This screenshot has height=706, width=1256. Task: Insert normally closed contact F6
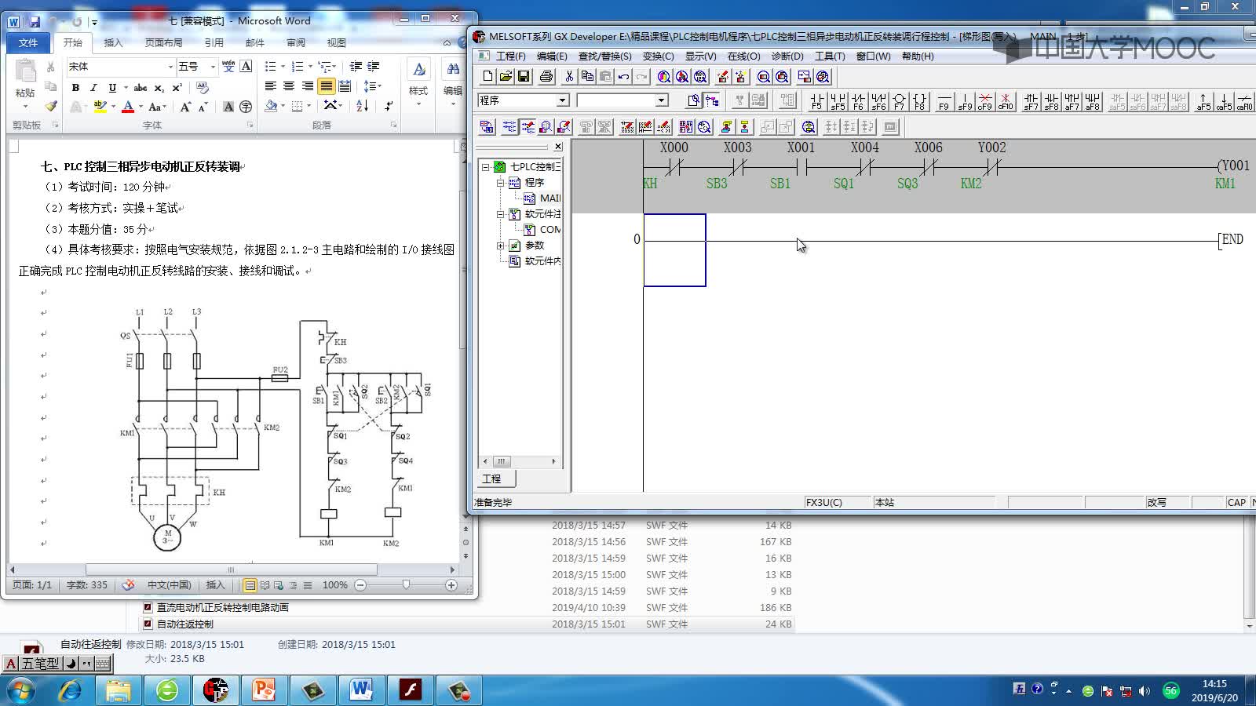858,101
